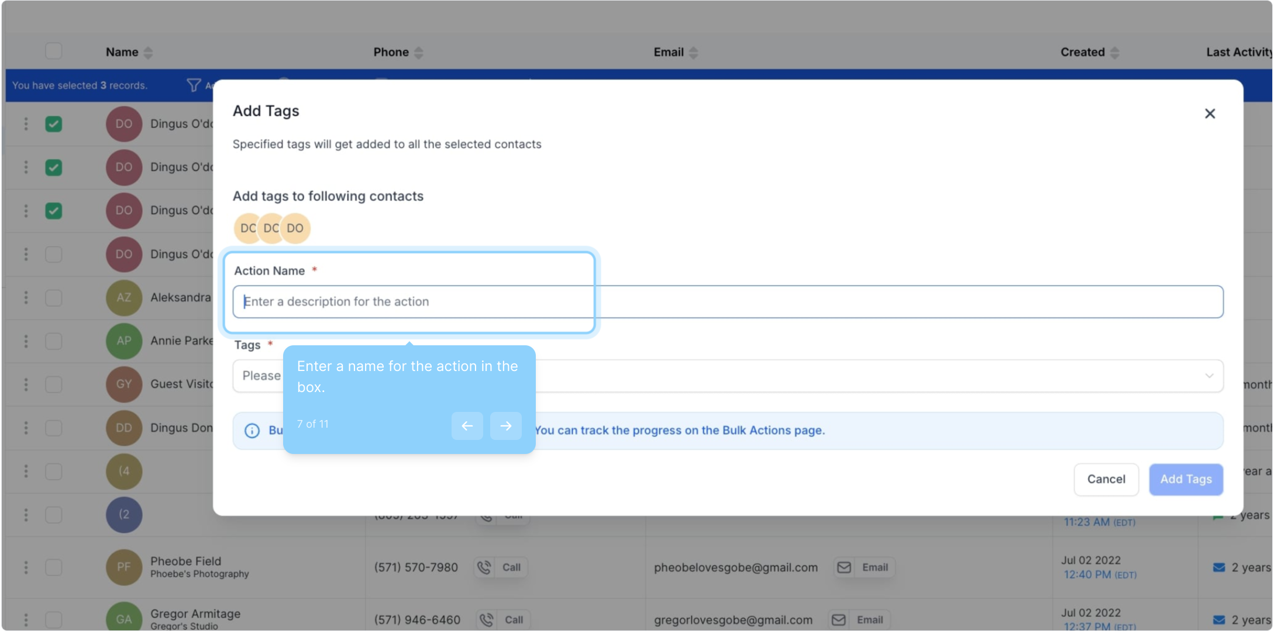Click the previous arrow in tour tooltip

pos(467,426)
